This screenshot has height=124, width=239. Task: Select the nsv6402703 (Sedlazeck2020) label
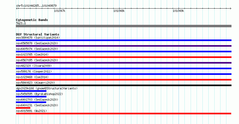tap(37, 100)
